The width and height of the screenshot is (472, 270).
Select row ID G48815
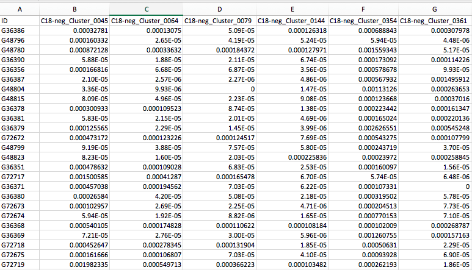tap(20, 99)
